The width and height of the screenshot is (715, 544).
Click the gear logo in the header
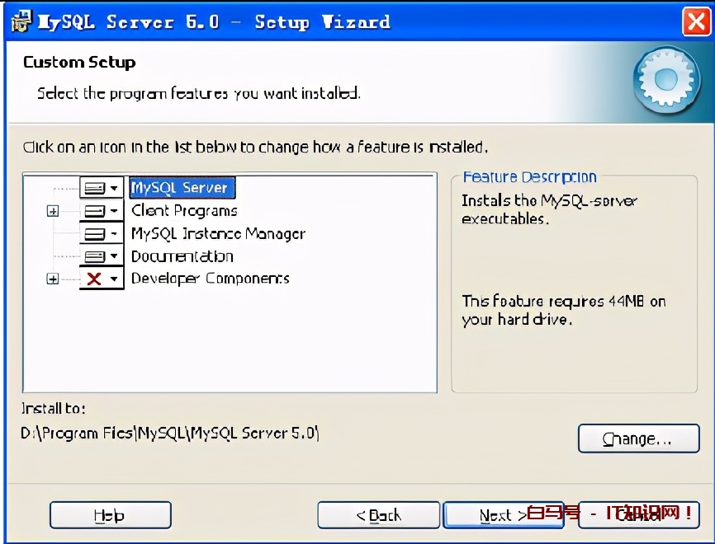click(x=666, y=80)
